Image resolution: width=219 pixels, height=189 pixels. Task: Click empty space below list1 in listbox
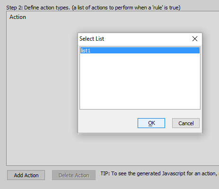[x=140, y=81]
